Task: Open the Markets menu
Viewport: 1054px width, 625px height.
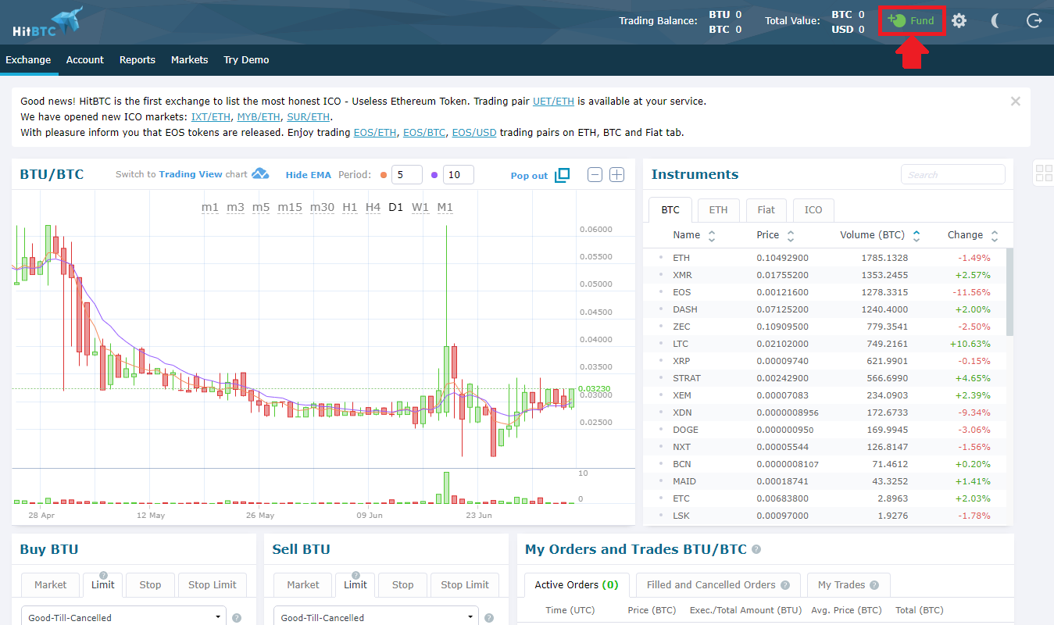Action: click(x=190, y=60)
